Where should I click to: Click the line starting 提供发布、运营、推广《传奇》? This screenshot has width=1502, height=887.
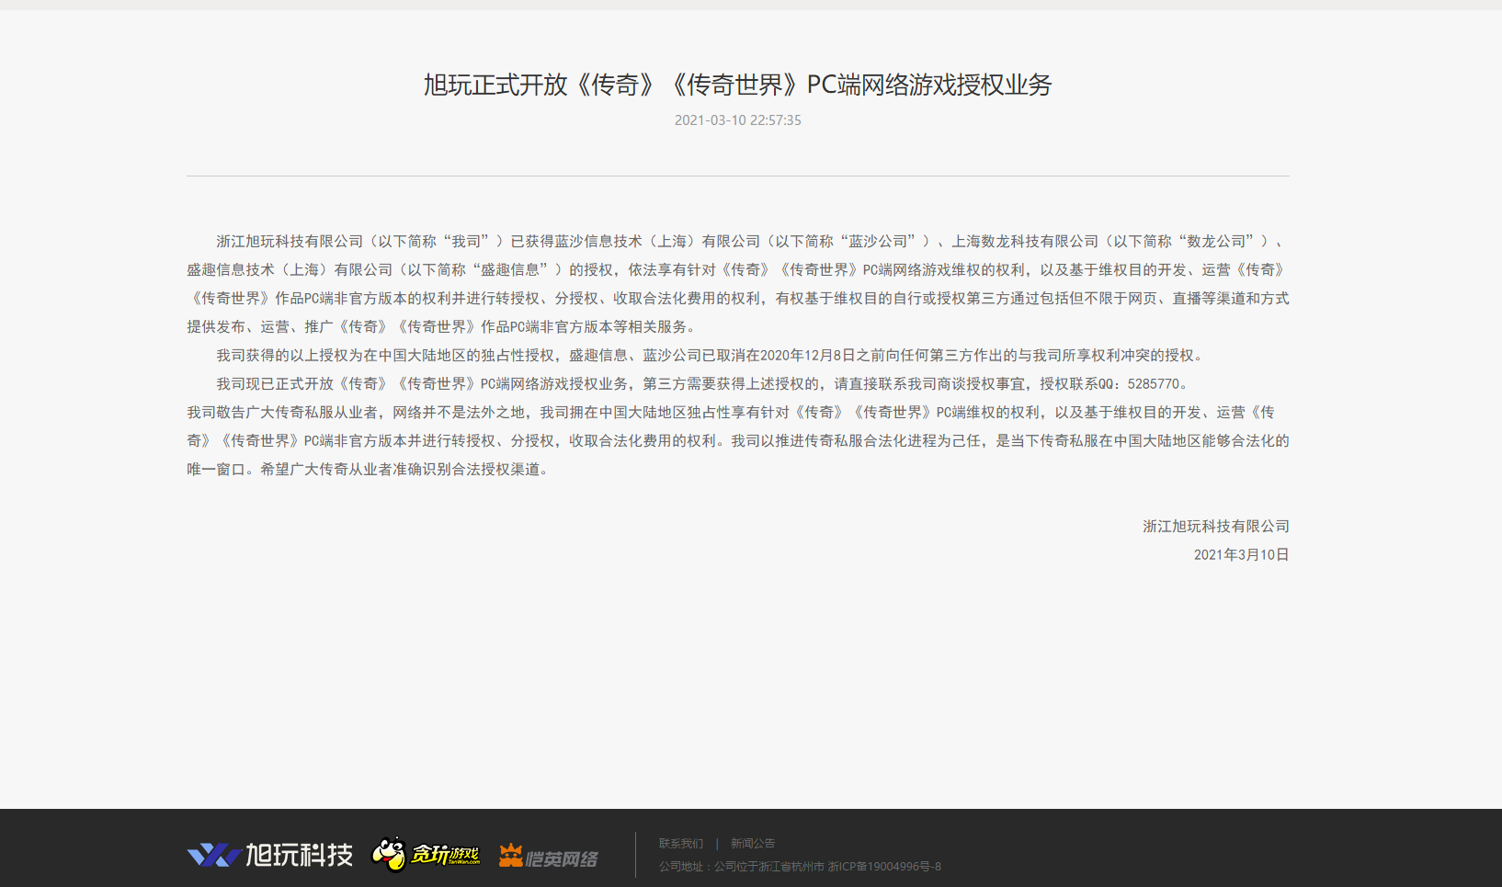click(x=444, y=327)
